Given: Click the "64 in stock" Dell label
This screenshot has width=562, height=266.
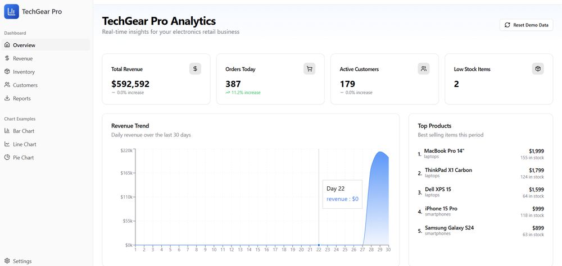Looking at the screenshot, I should tap(533, 196).
